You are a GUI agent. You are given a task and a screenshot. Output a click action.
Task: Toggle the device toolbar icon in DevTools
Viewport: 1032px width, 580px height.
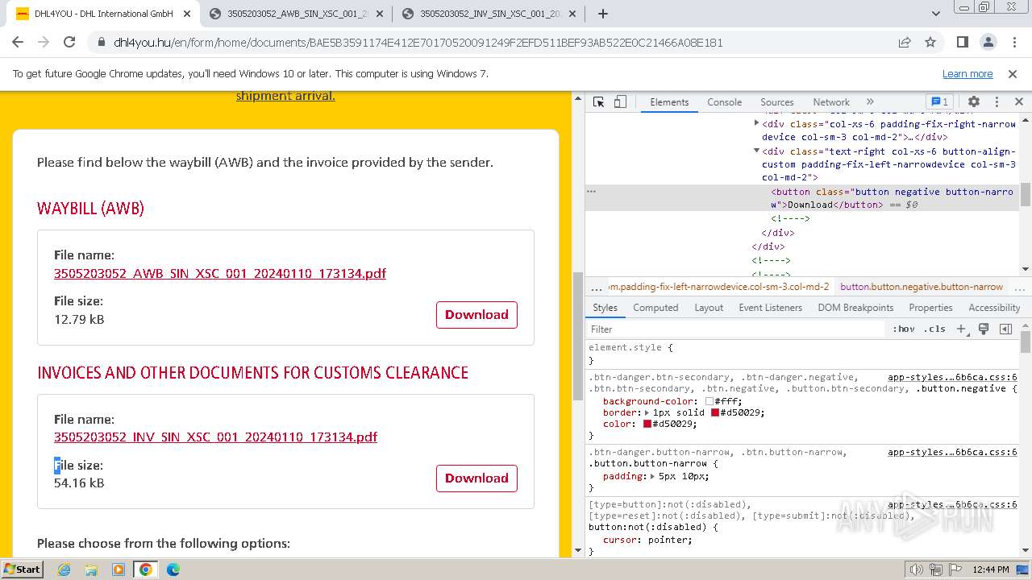pyautogui.click(x=620, y=101)
